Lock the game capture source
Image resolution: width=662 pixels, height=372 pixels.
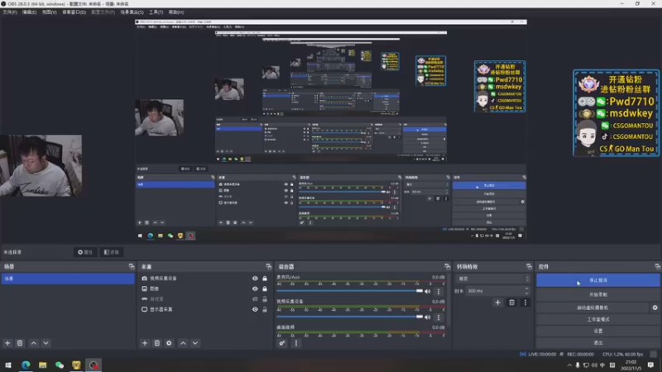tap(265, 299)
